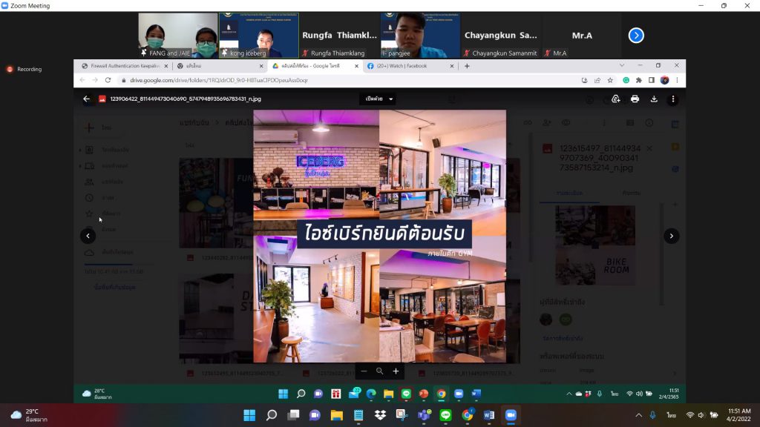This screenshot has height=427, width=760.
Task: Expand hidden tray icons in shared screen taskbar
Action: pos(569,394)
